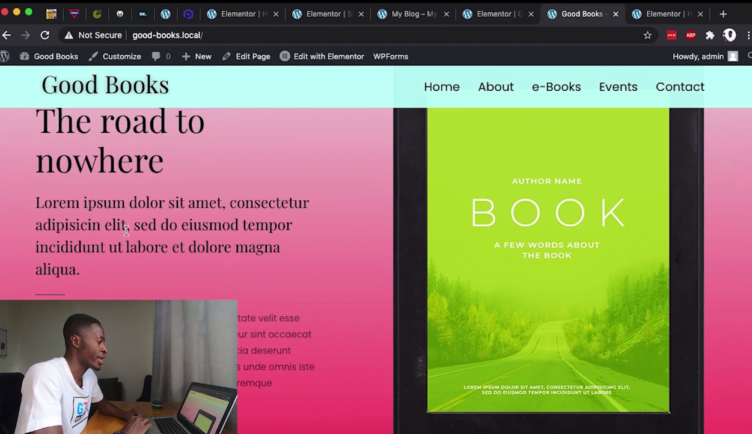This screenshot has height=434, width=752.
Task: Go to the Contact menu item
Action: coord(680,87)
